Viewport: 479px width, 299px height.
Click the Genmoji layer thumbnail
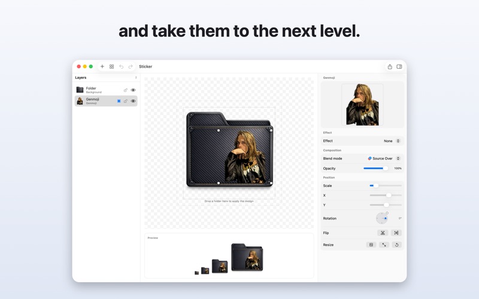(x=80, y=101)
